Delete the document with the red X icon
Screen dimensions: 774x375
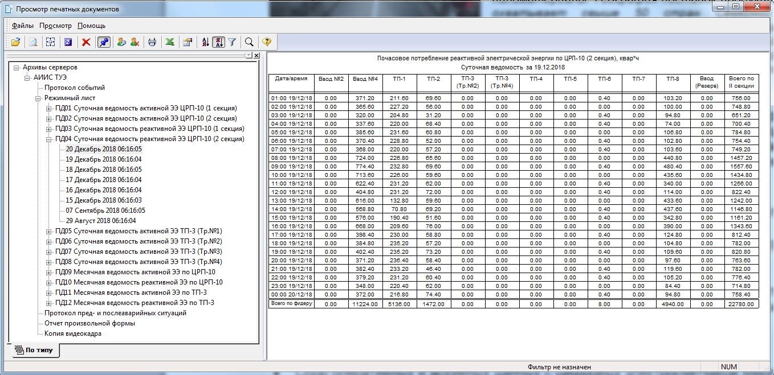click(86, 42)
